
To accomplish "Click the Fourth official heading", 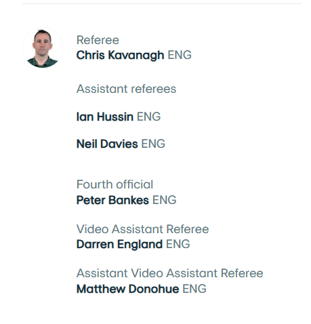I will [x=115, y=184].
